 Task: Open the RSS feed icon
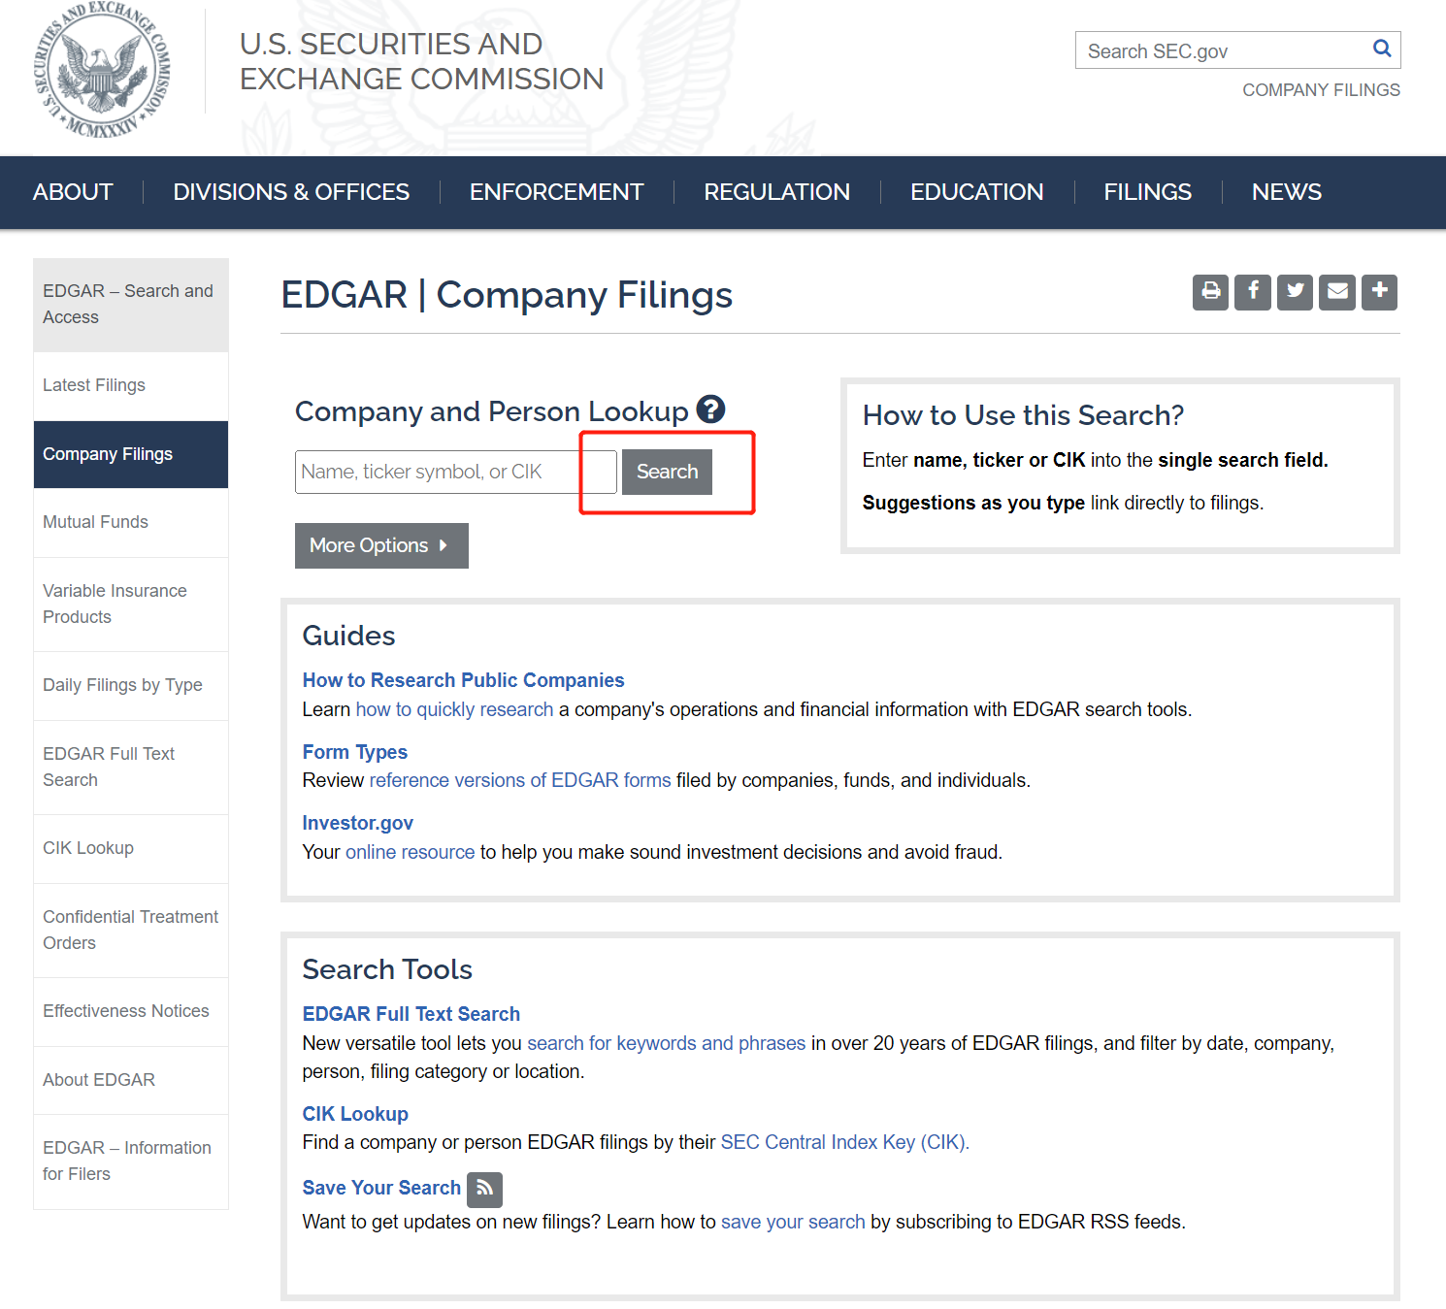484,1189
